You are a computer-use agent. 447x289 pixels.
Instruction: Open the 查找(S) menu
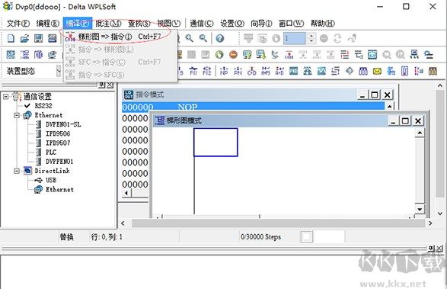139,23
